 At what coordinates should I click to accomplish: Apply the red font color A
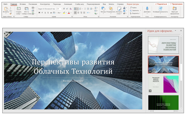click(x=69, y=13)
